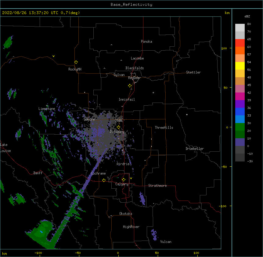The image size is (263, 257).
Task: Click the Lake Louise label
Action: [x=5, y=148]
